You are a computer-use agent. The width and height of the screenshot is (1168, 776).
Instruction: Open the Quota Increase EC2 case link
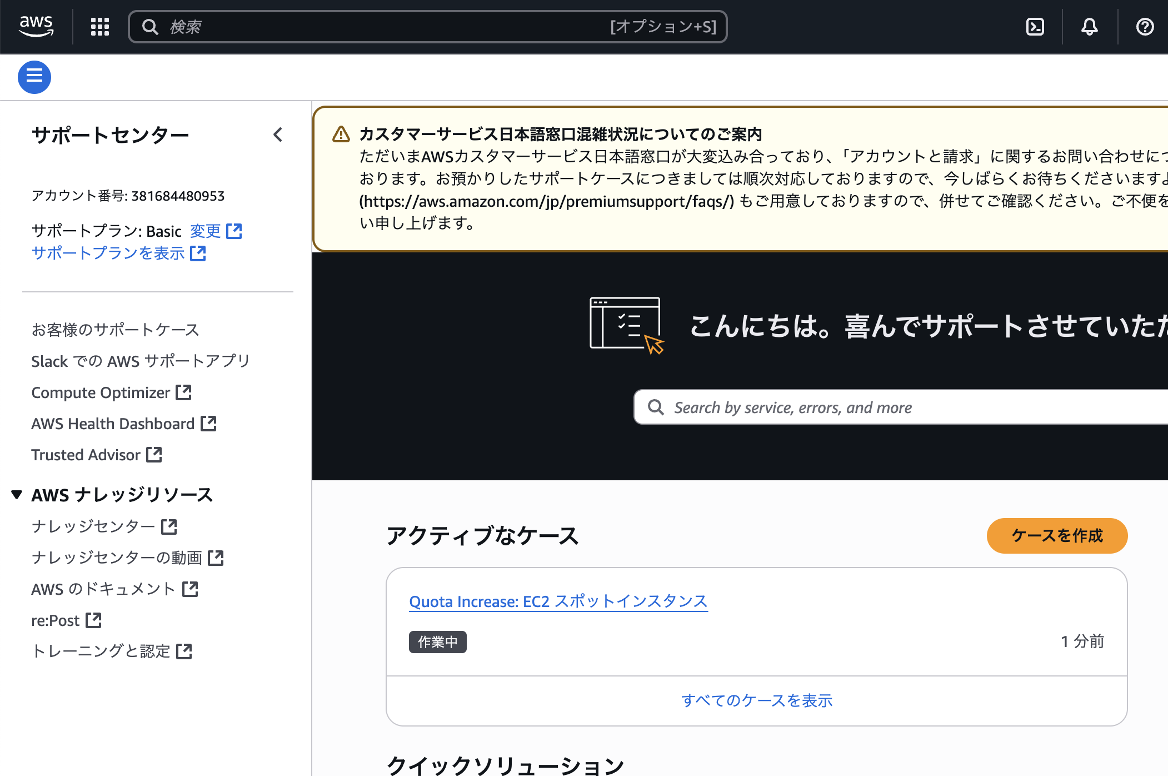pyautogui.click(x=558, y=601)
